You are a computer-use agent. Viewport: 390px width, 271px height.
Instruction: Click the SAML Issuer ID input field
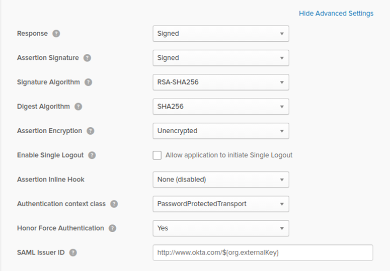(x=262, y=252)
